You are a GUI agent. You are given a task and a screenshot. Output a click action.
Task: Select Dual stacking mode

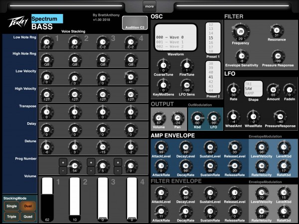(28, 206)
